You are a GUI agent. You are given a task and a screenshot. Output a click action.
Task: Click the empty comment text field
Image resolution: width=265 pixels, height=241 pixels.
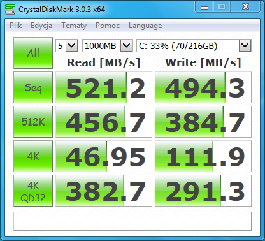[x=132, y=221]
